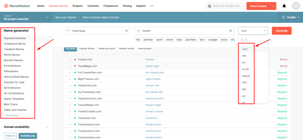Star the TravelsVita.com domain
The image size is (303, 140).
coord(70,85)
